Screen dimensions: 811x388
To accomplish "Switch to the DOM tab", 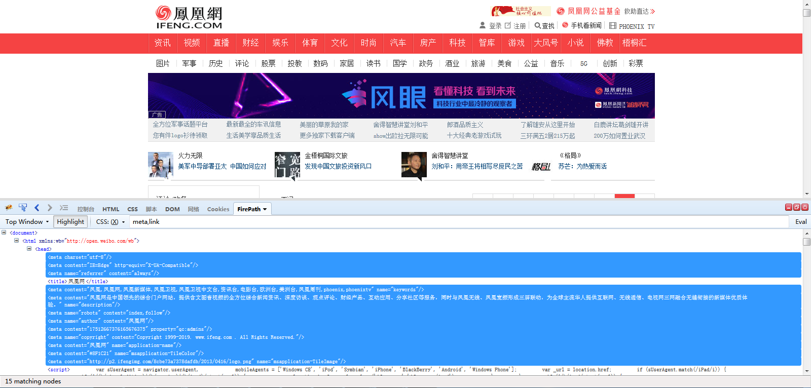I will pyautogui.click(x=172, y=209).
